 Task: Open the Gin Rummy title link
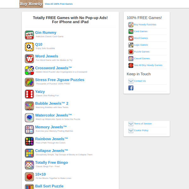click(x=46, y=32)
